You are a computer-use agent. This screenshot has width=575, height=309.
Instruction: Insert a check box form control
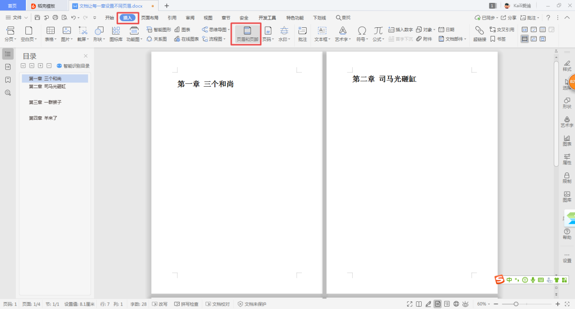pyautogui.click(x=533, y=30)
